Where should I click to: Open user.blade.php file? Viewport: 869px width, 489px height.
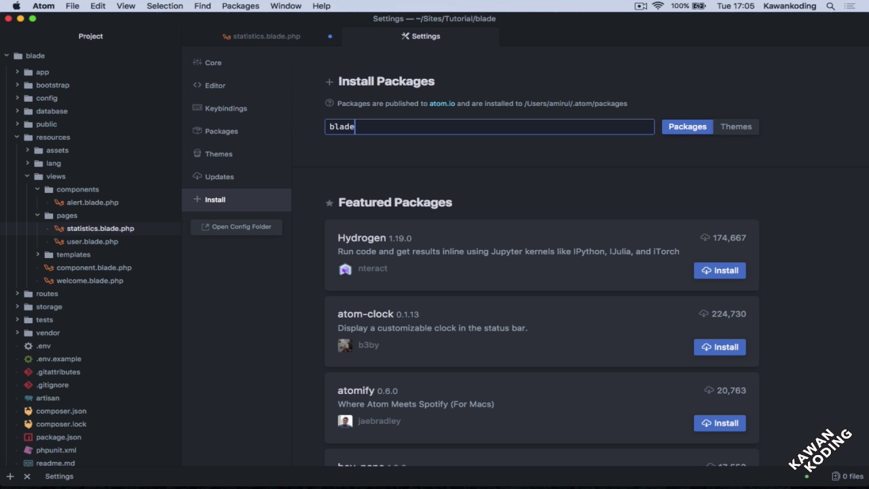pyautogui.click(x=92, y=242)
